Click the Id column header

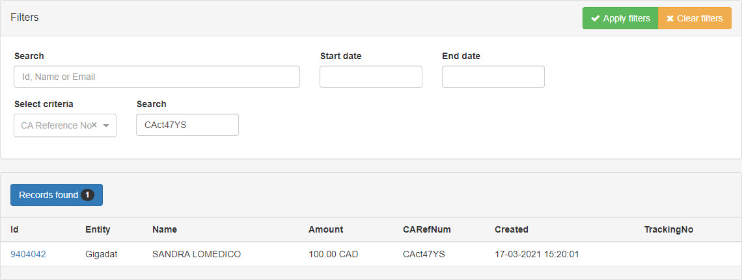pos(15,229)
